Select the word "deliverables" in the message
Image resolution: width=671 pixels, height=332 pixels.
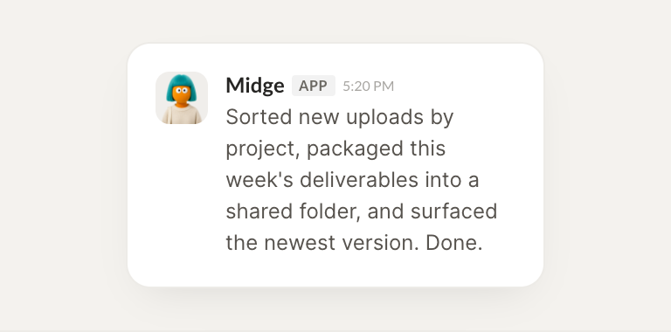[358, 180]
